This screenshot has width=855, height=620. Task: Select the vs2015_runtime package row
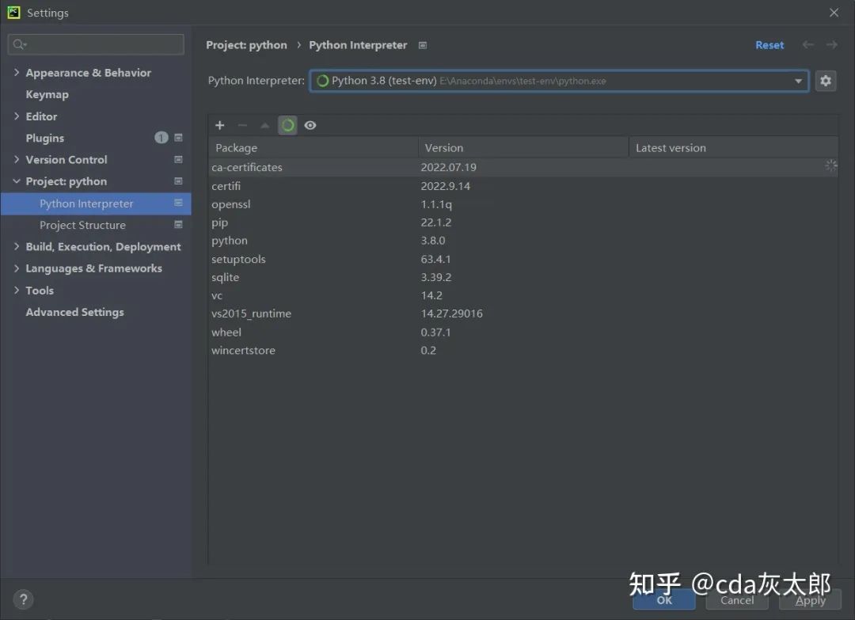point(523,314)
